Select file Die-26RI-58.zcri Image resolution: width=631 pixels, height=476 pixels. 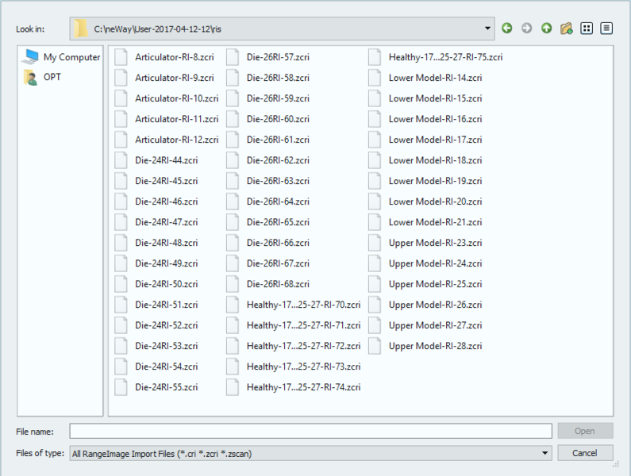pyautogui.click(x=278, y=78)
